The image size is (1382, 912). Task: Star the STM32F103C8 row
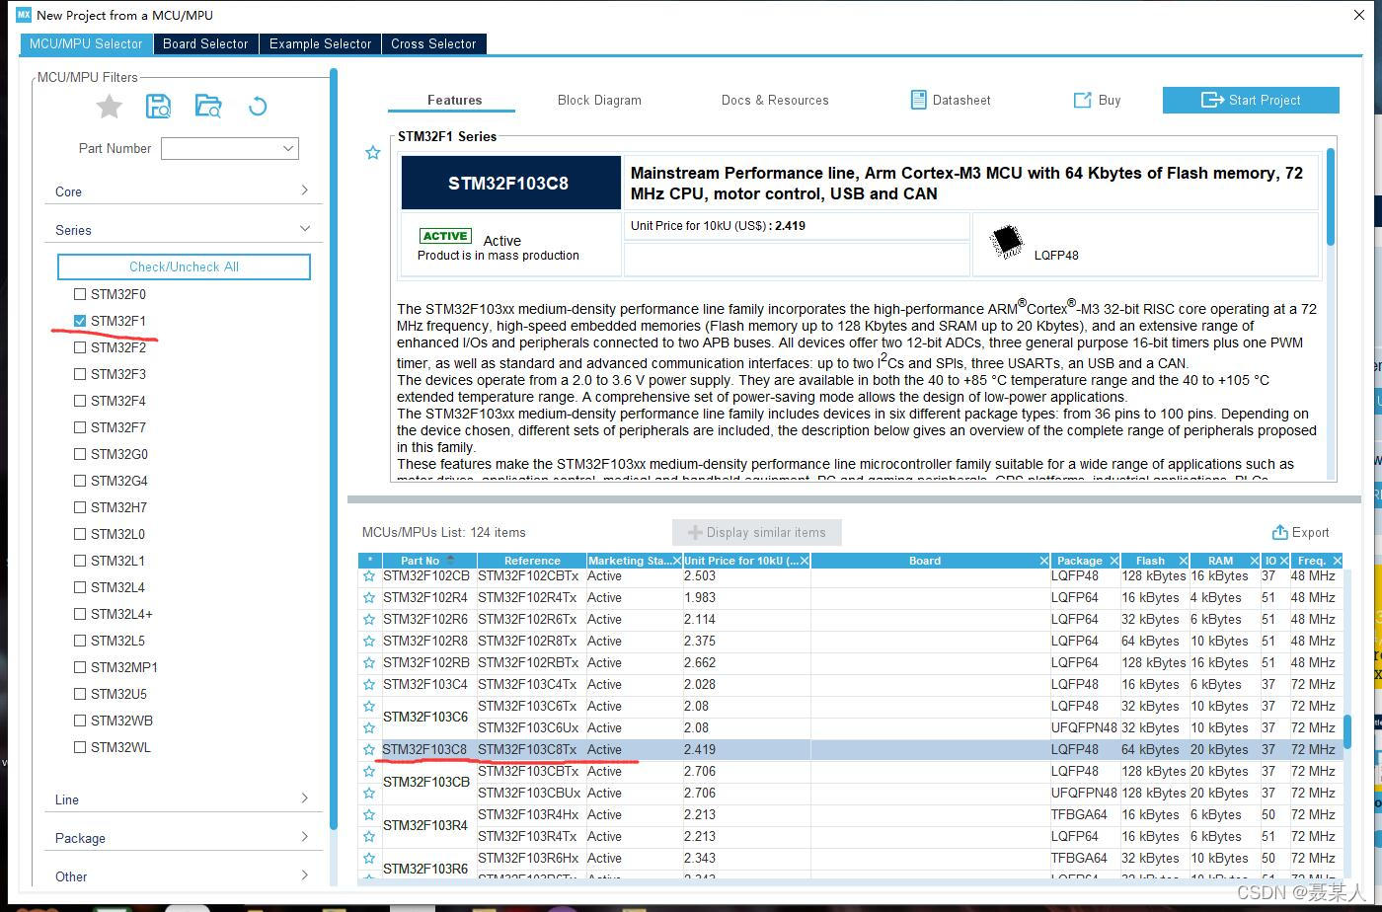click(369, 749)
